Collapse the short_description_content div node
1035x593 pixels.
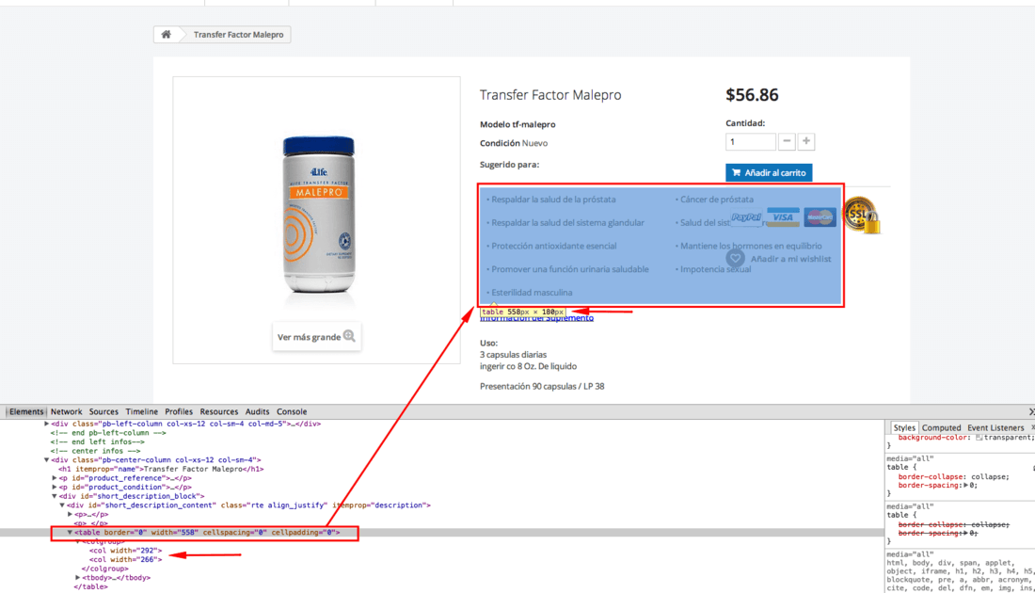pyautogui.click(x=63, y=505)
